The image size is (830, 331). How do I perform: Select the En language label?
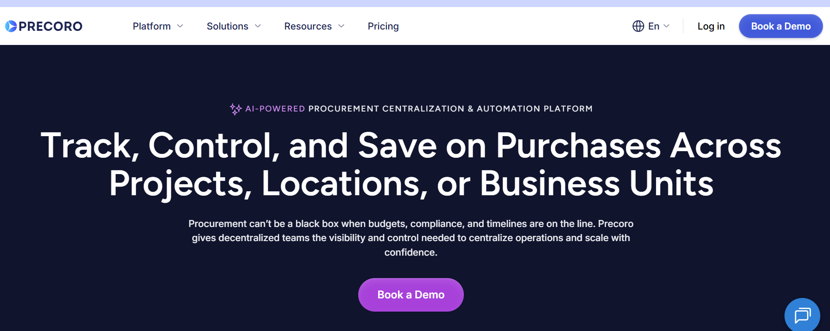click(653, 26)
